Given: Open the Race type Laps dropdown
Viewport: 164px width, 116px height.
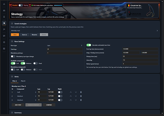Looking at the screenshot, I should (65, 45).
